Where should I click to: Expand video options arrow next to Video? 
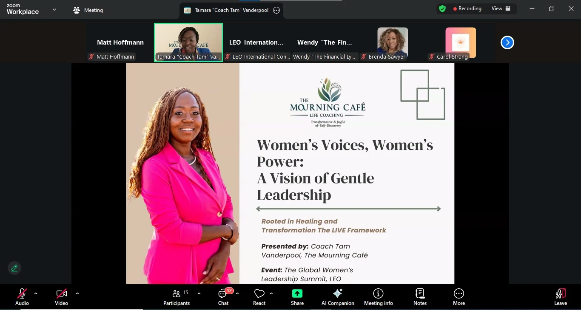click(x=77, y=293)
